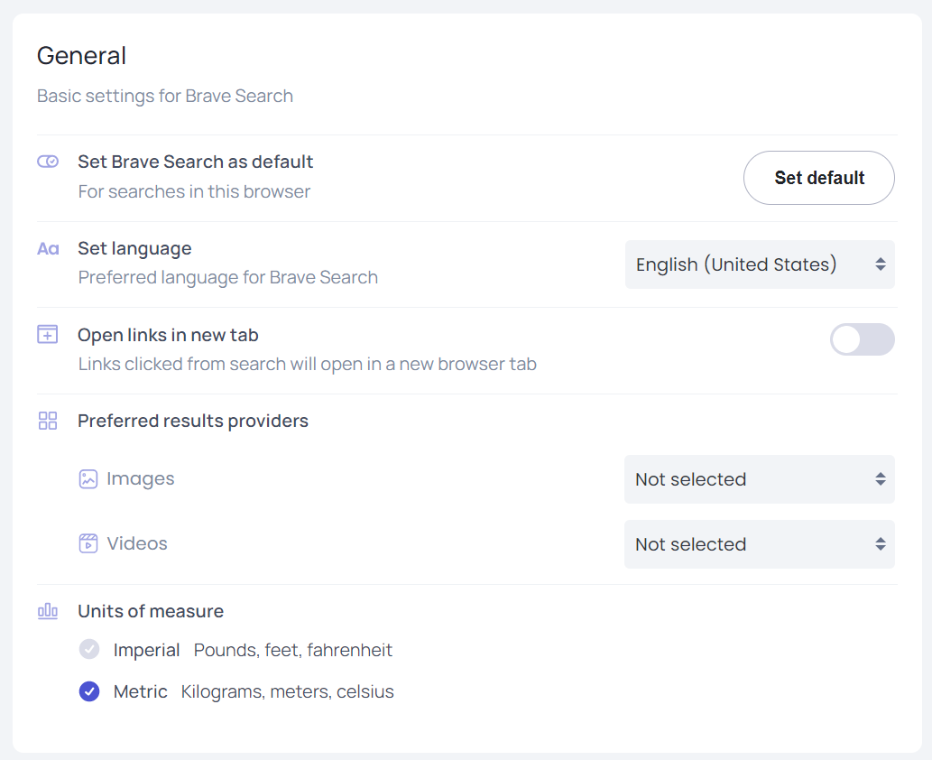Image resolution: width=932 pixels, height=760 pixels.
Task: Click the General section heading
Action: [81, 56]
